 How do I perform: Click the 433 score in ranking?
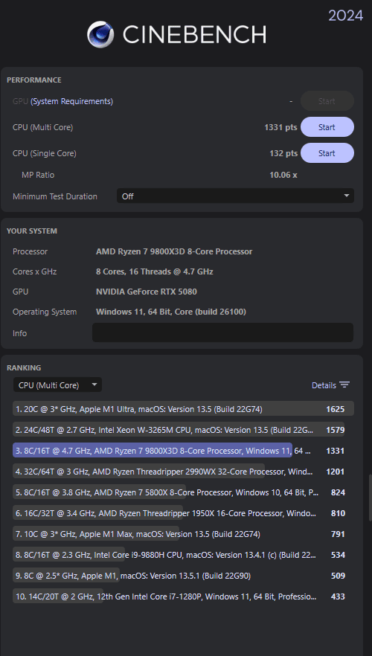tap(338, 596)
